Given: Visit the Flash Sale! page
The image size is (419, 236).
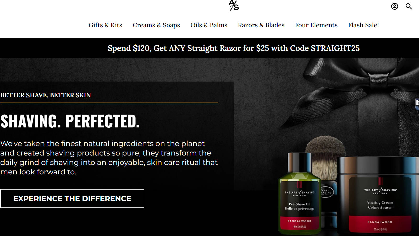Looking at the screenshot, I should tap(363, 25).
